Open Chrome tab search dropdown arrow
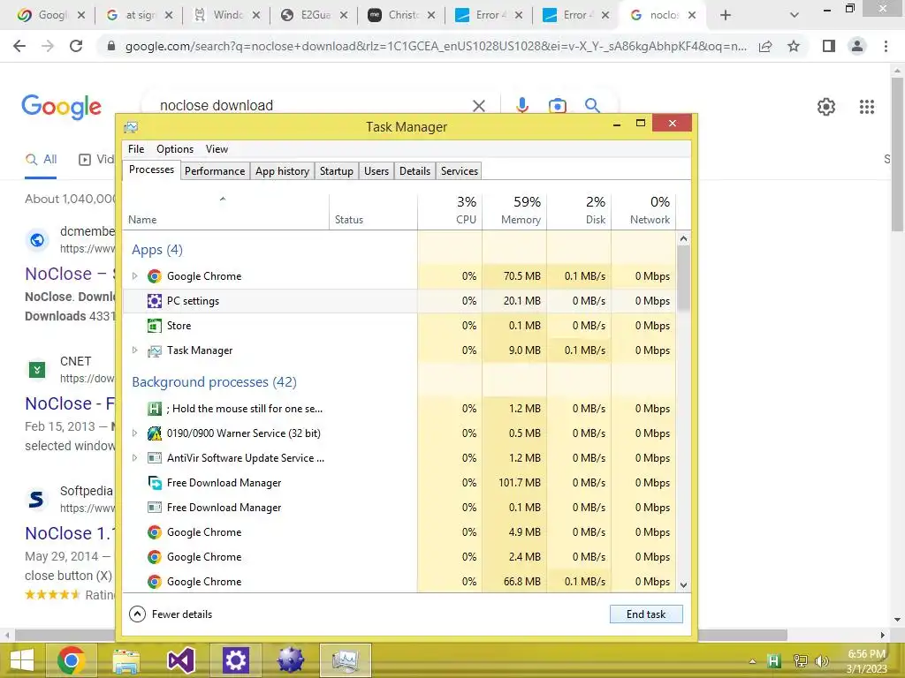This screenshot has height=678, width=905. tap(795, 15)
